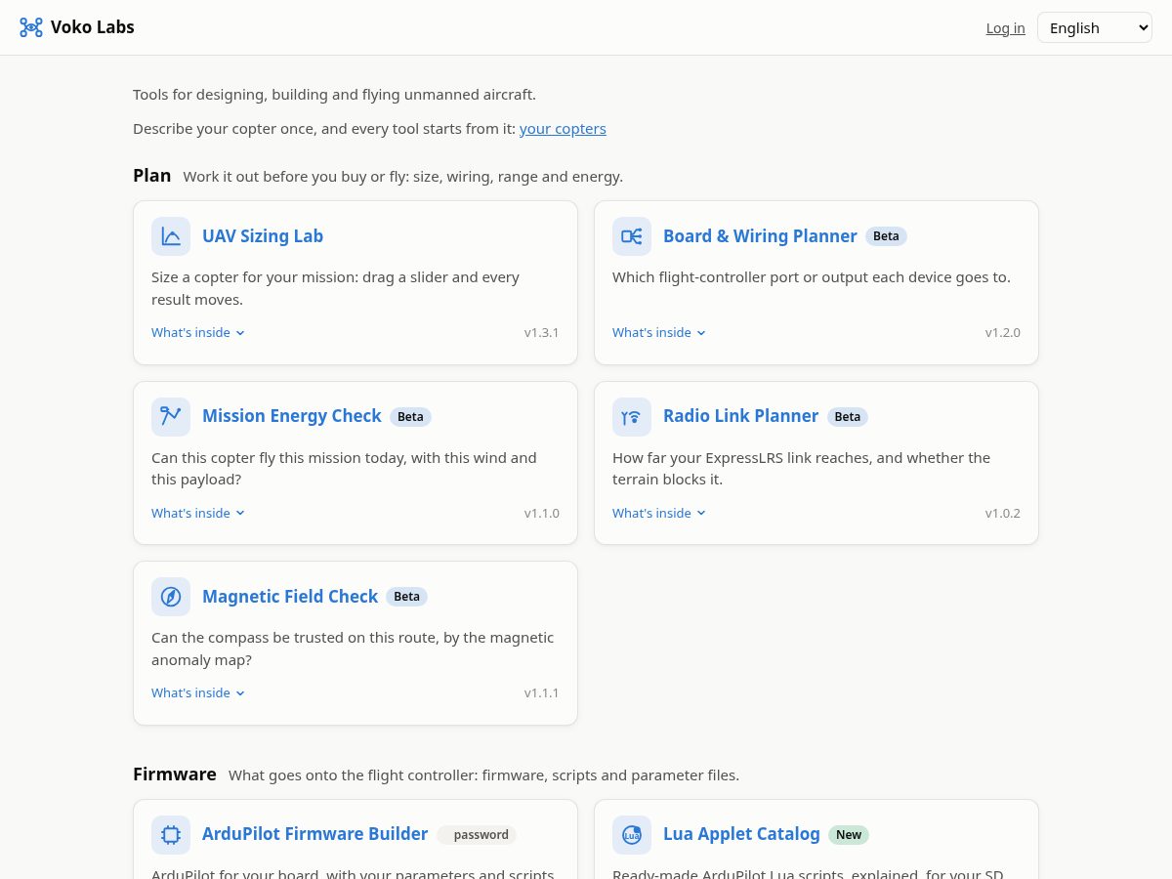Viewport: 1172px width, 879px height.
Task: Click the Mission Energy Check route icon
Action: click(171, 416)
